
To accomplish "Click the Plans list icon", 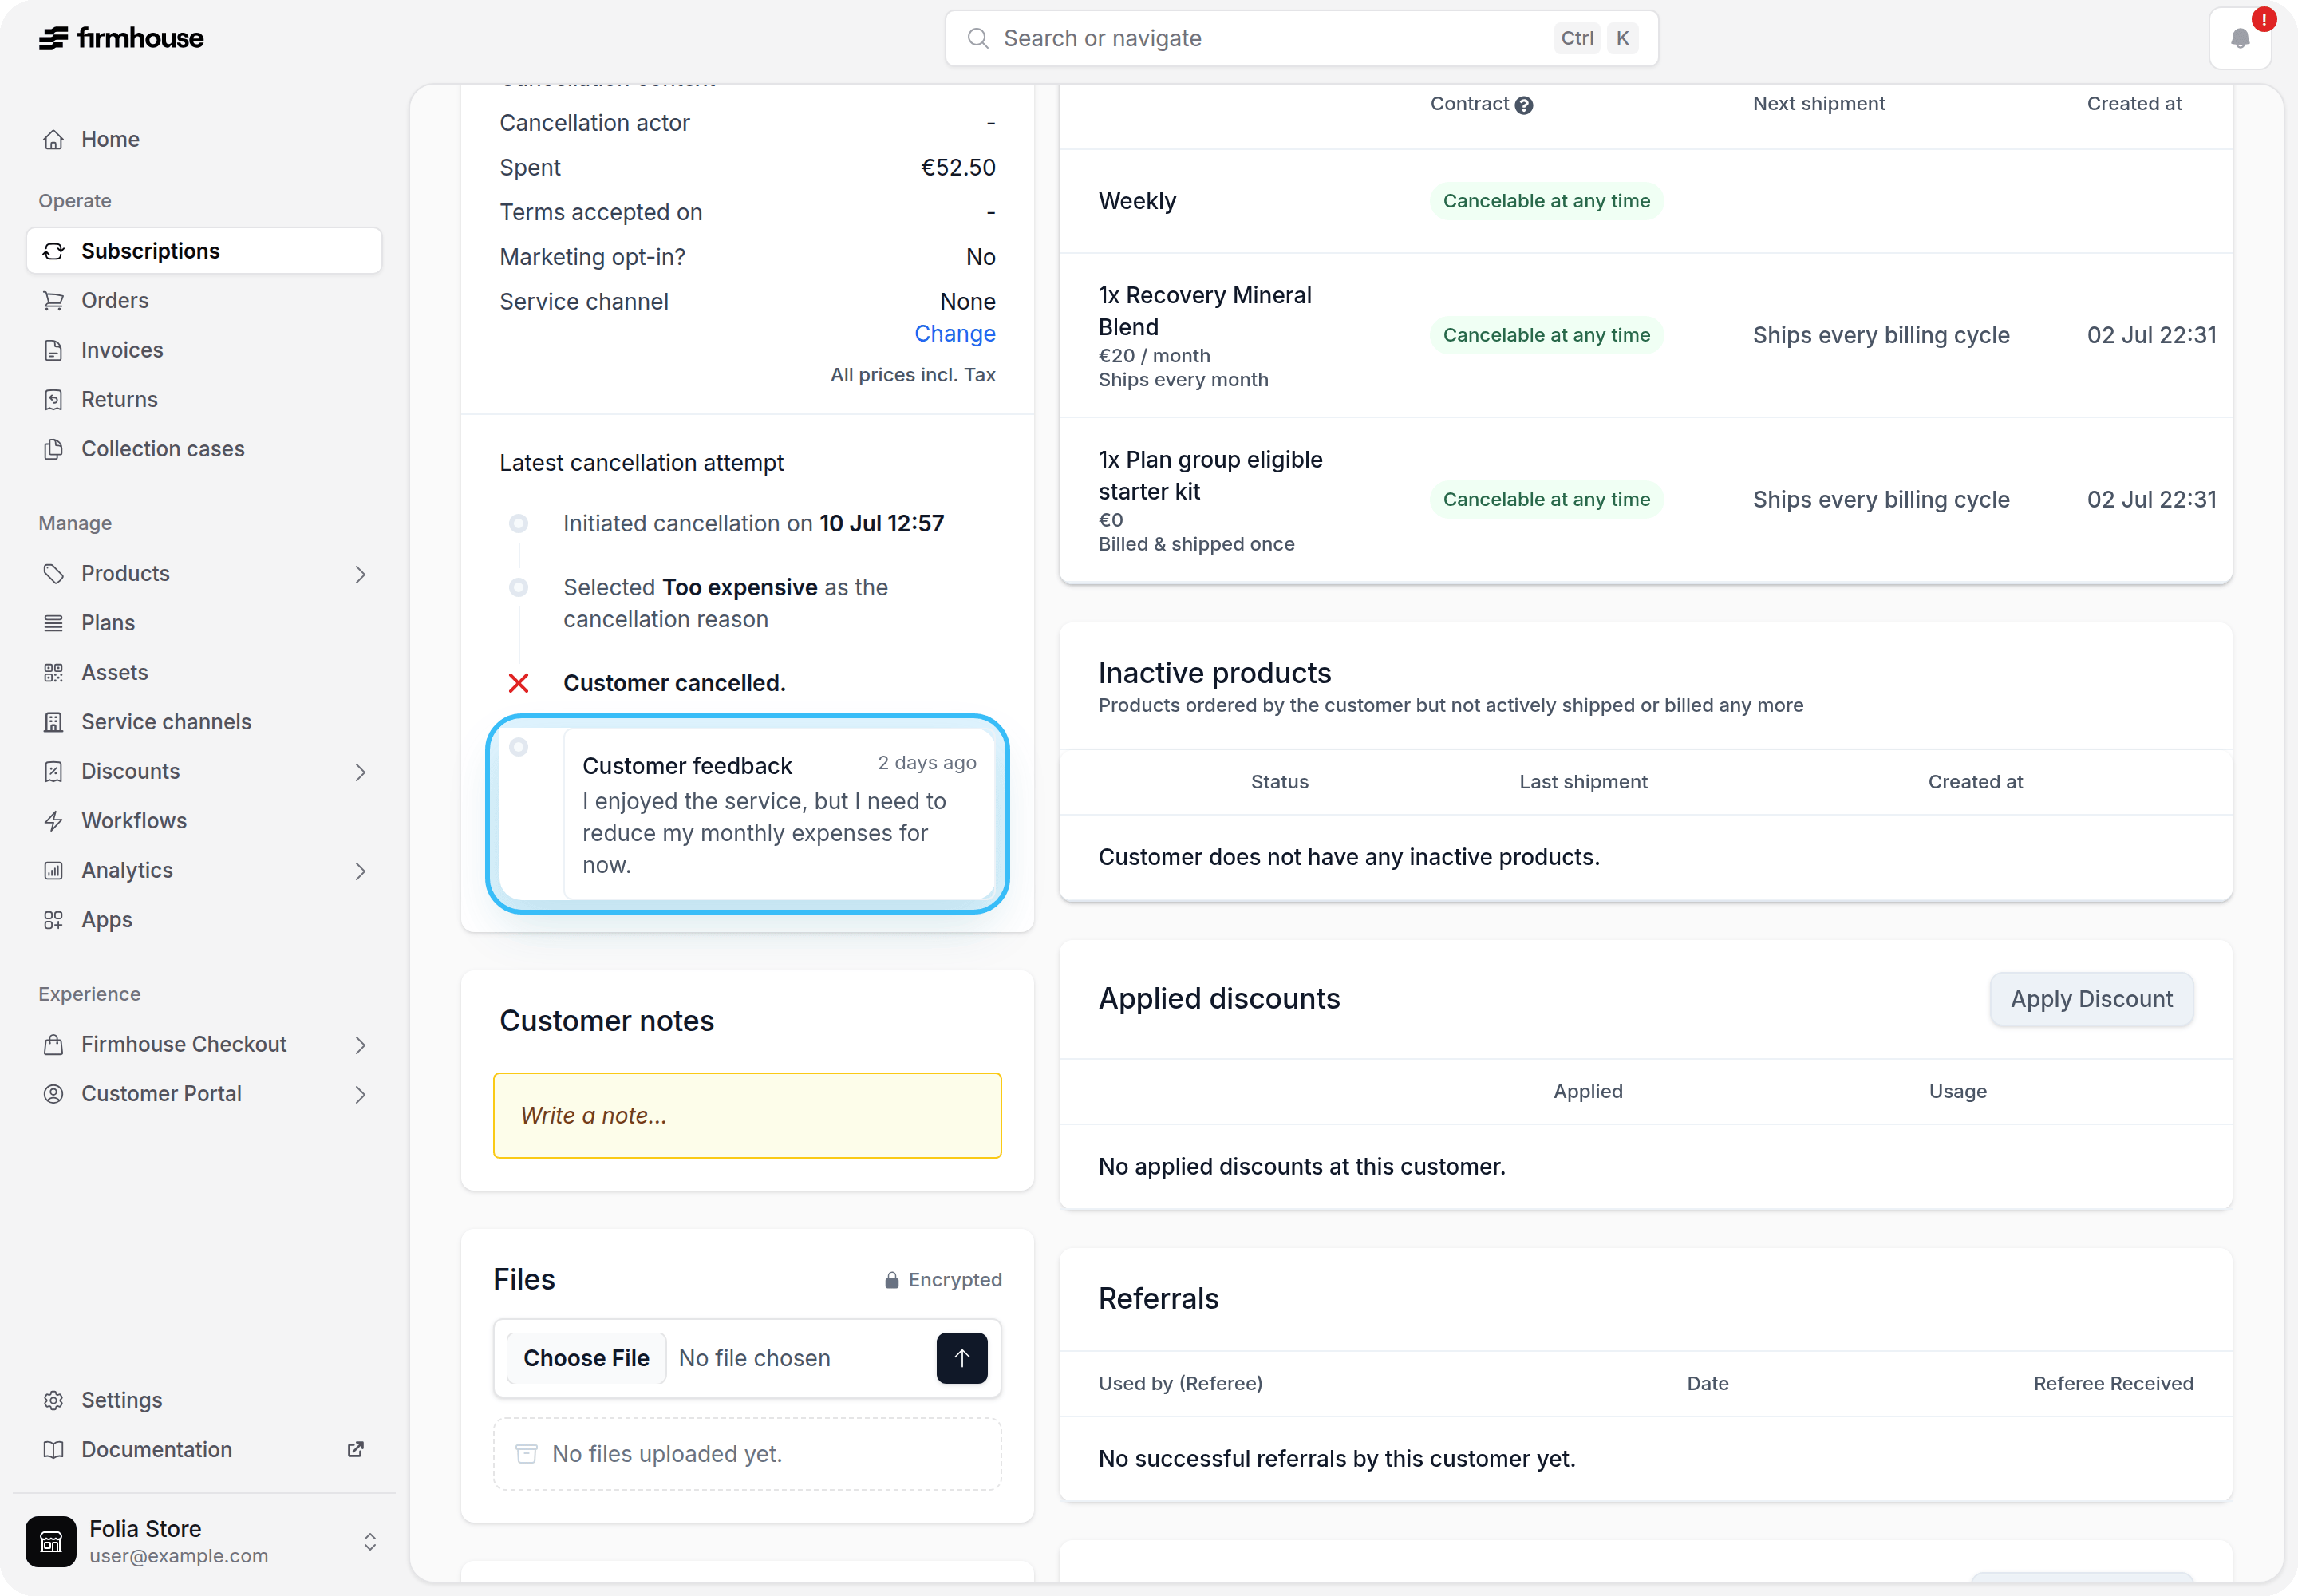I will coord(54,623).
